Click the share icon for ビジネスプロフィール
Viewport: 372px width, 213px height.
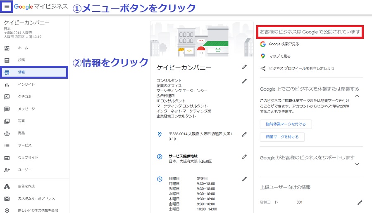[263, 68]
